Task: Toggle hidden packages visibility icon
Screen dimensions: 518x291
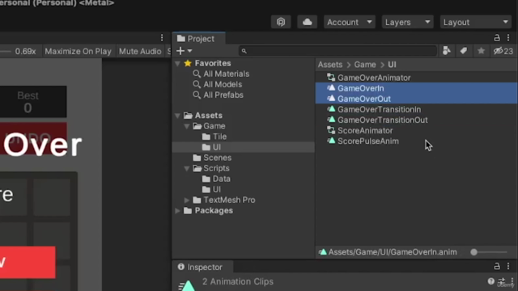Action: 503,51
